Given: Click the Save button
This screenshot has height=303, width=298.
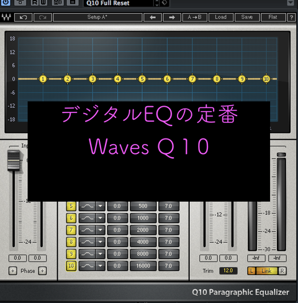Looking at the screenshot, I should tap(247, 17).
